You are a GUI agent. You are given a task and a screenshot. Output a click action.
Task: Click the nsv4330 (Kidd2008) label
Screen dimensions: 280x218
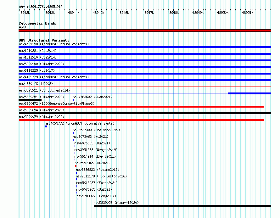click(x=36, y=84)
